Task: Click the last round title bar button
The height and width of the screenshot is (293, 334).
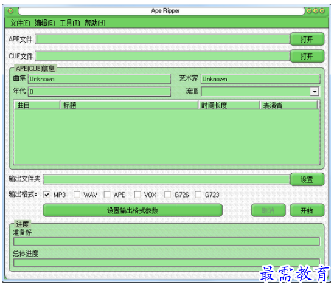Action: [322, 11]
